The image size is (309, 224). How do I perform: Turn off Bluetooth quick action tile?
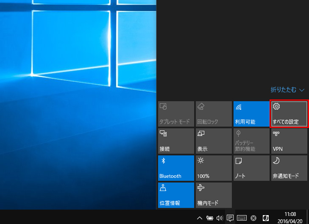[176, 168]
